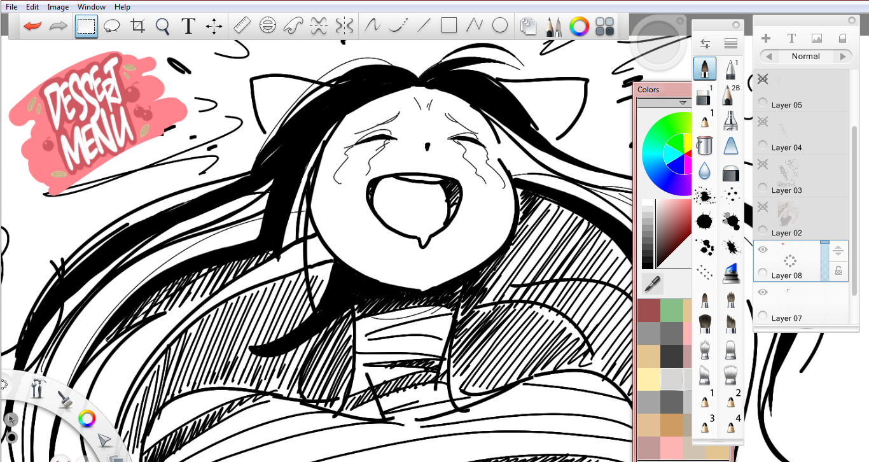
Task: Click the red Undo arrow
Action: coord(32,26)
